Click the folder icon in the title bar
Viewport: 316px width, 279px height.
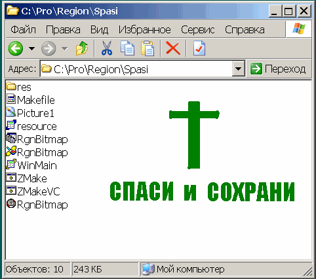point(12,10)
